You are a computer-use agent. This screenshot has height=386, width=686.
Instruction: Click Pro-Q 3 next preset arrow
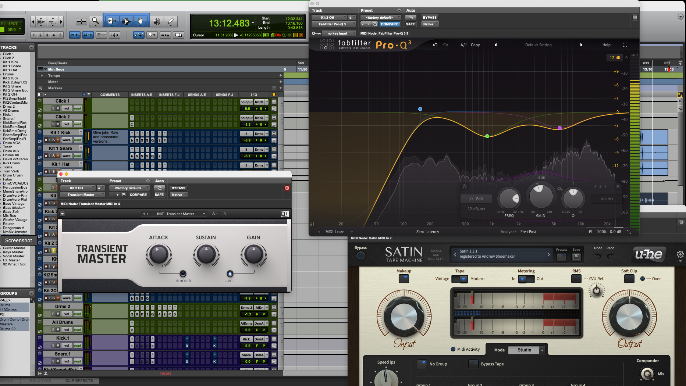tap(581, 45)
